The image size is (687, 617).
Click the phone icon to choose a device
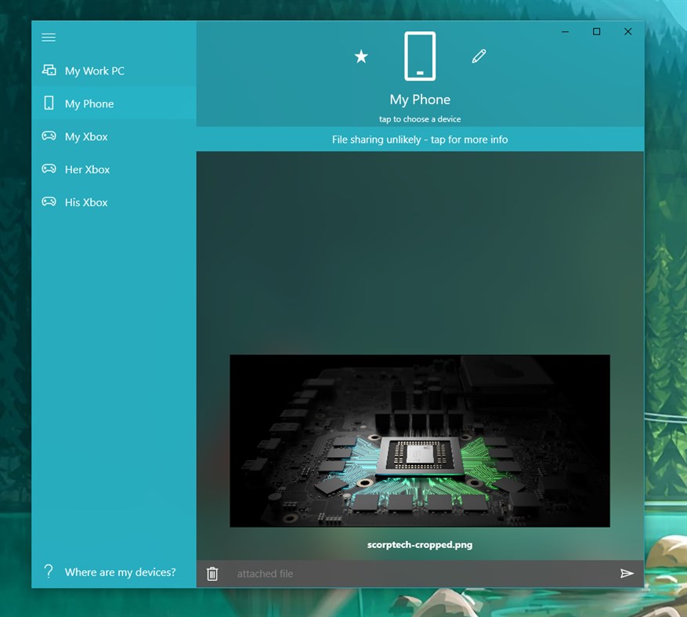coord(420,56)
